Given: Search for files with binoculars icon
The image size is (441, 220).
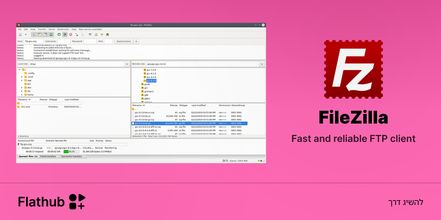Looking at the screenshot, I should (108, 34).
